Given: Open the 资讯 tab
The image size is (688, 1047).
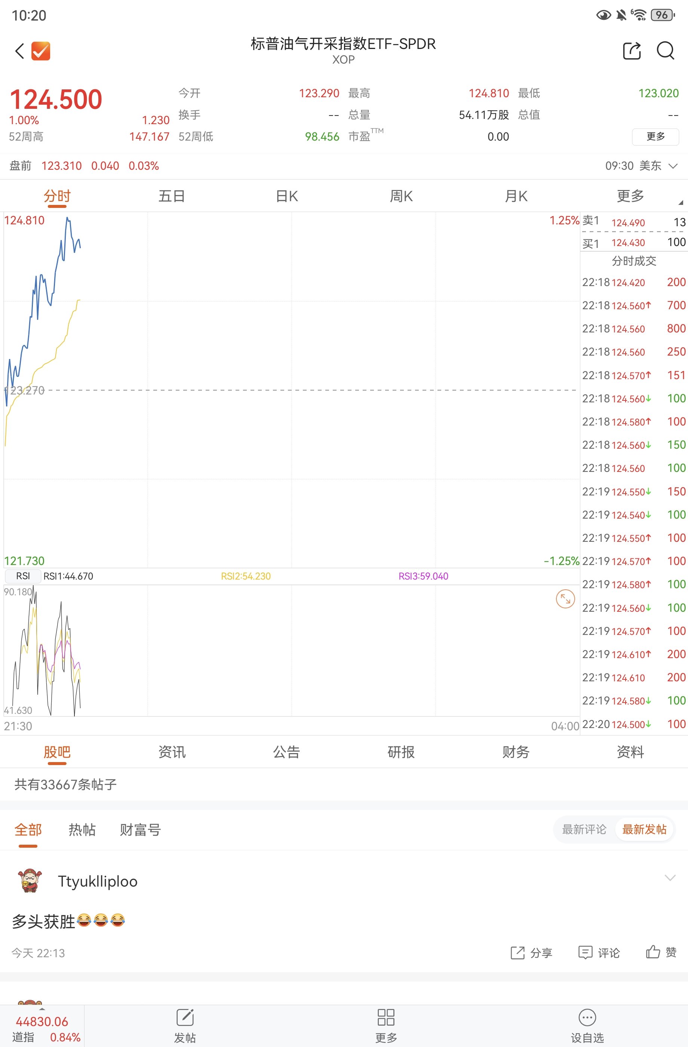Looking at the screenshot, I should tap(172, 752).
